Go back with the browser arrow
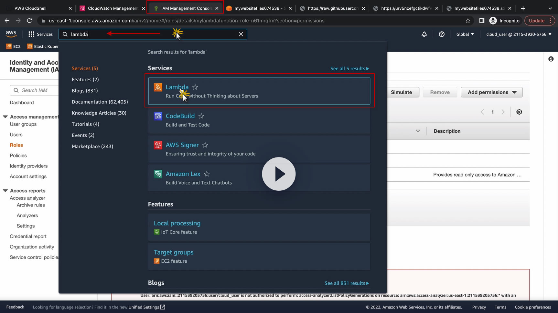The width and height of the screenshot is (558, 313). coord(7,21)
